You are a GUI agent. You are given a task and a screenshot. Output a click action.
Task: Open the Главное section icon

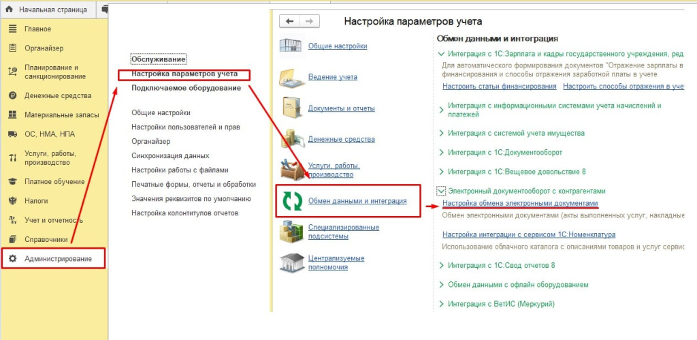pos(12,29)
